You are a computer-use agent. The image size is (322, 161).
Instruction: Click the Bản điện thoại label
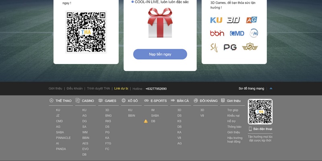point(263,129)
